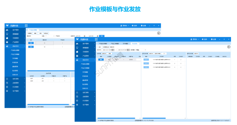Click the A001 cell in station list
This screenshot has height=125, width=237.
pyautogui.click(x=109, y=59)
